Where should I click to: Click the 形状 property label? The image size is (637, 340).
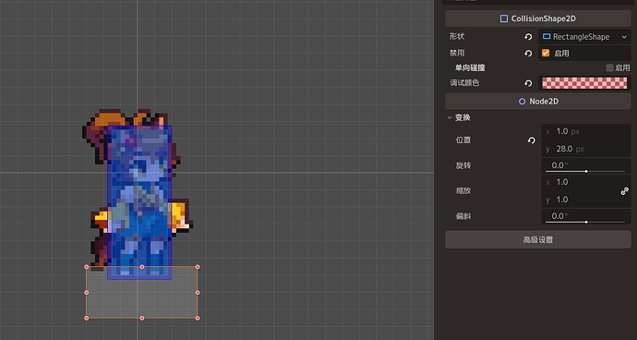click(x=457, y=37)
